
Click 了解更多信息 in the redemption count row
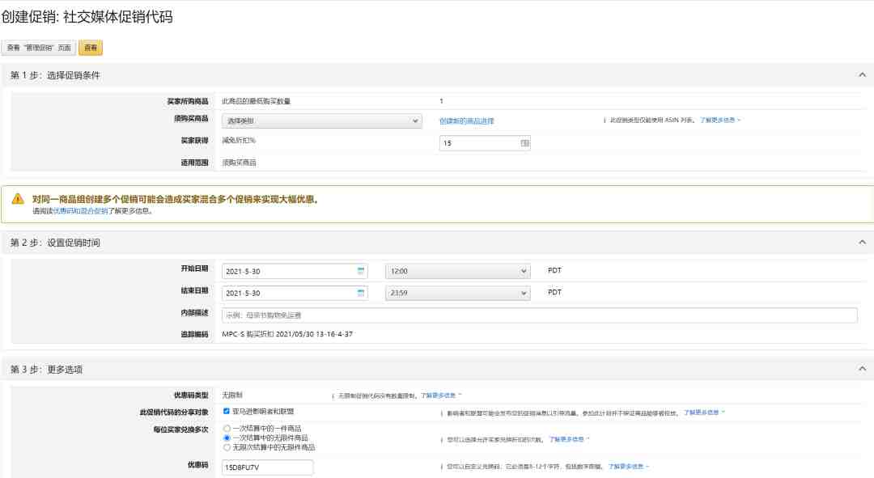[566, 439]
